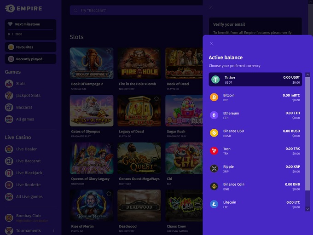Click the Live Blackjack icon
Image resolution: width=313 pixels, height=235 pixels.
click(9, 173)
